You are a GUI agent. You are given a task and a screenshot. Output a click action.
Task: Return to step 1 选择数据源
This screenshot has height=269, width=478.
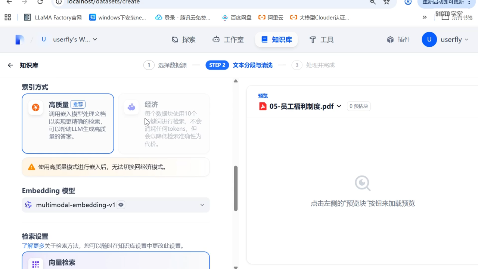[x=165, y=65]
